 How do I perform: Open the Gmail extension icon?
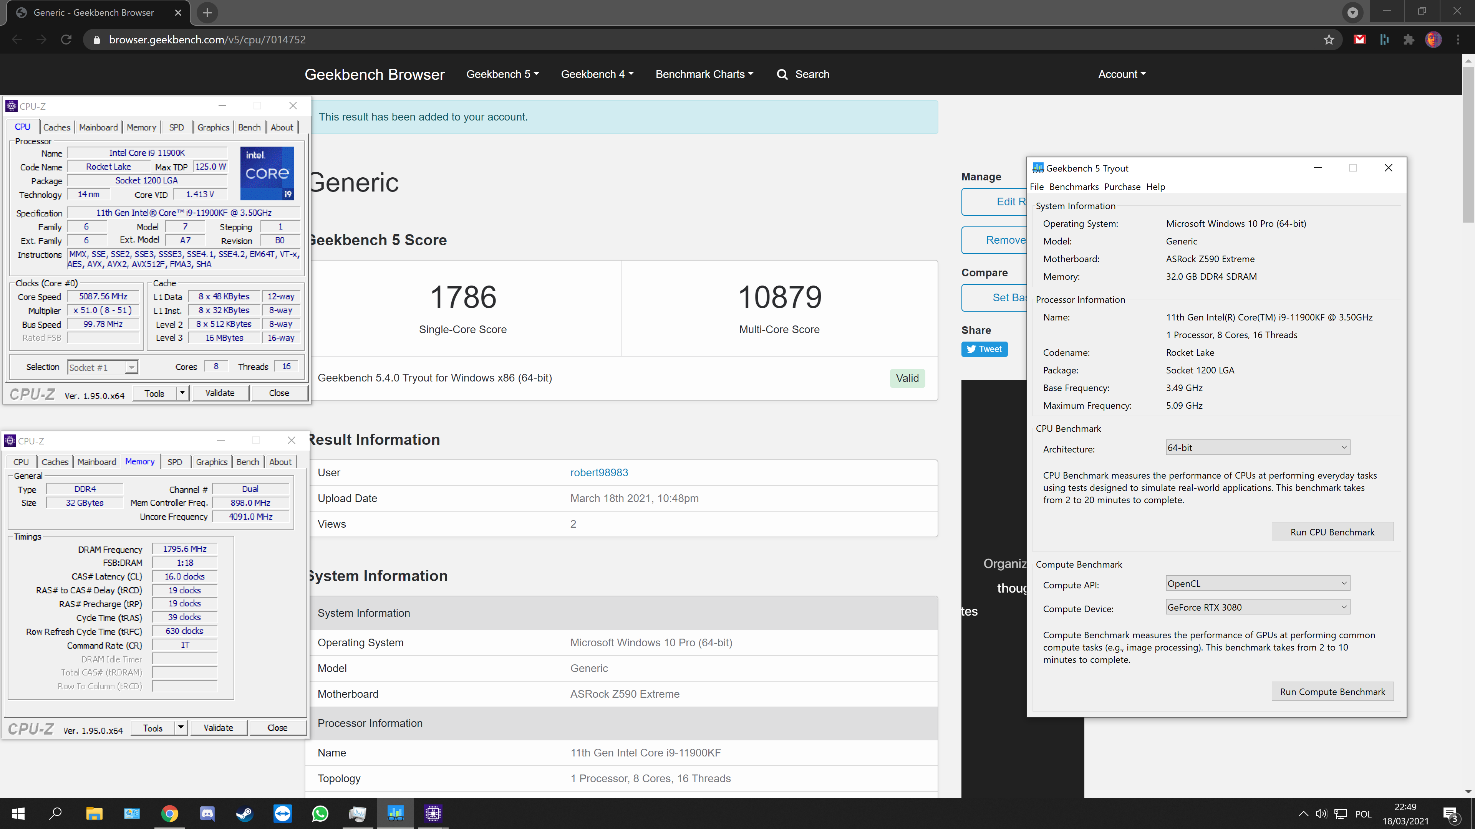(1360, 40)
